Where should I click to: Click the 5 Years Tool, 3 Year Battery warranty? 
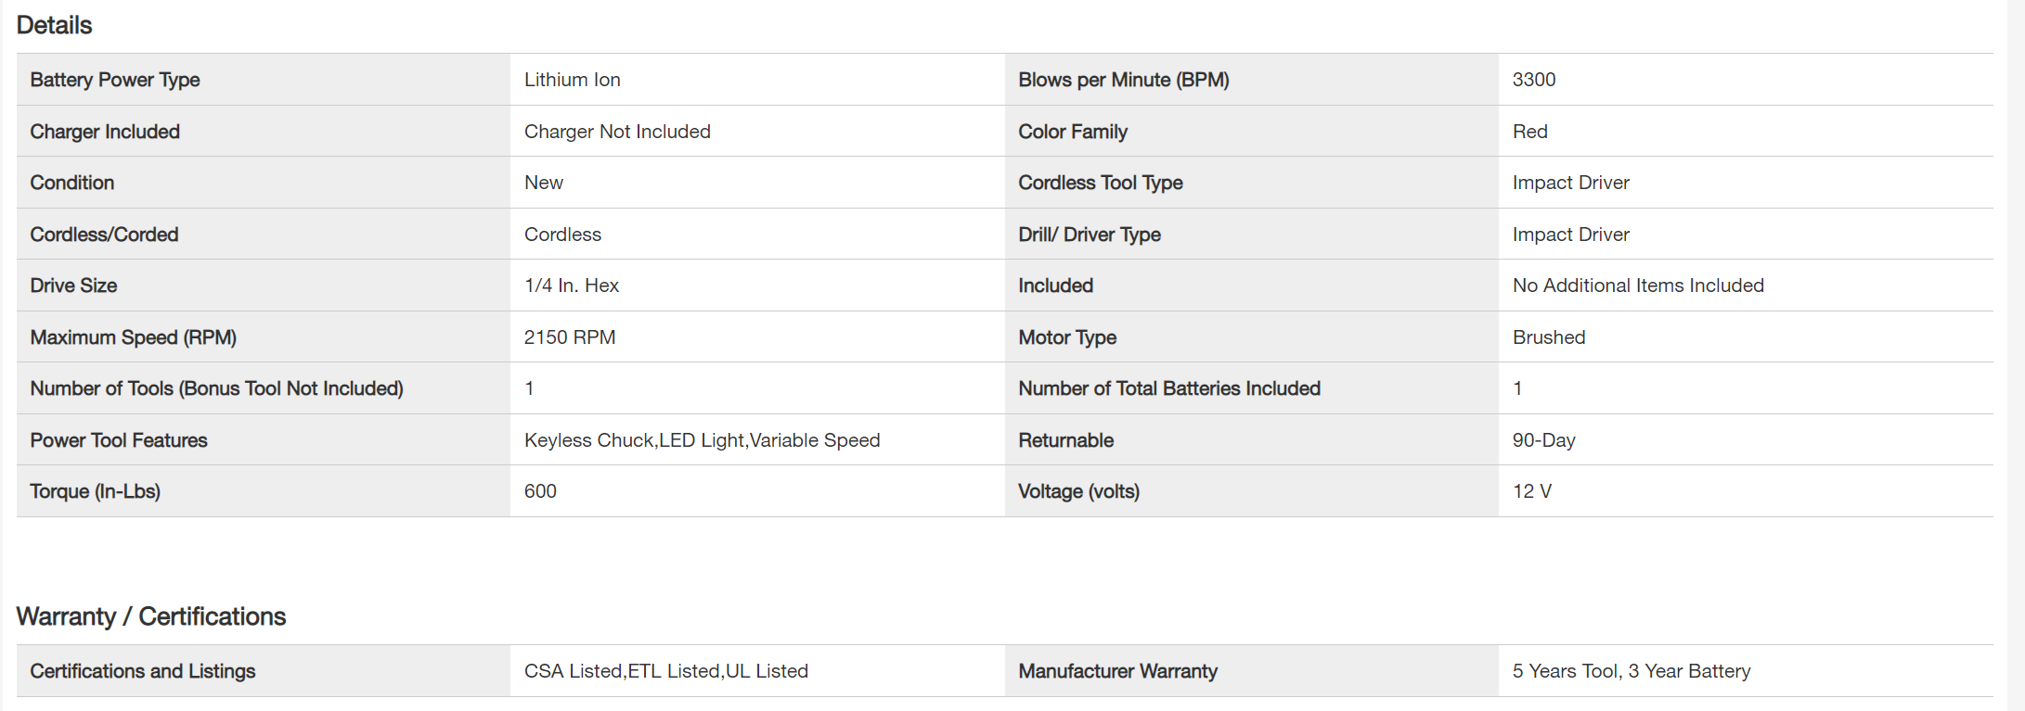pos(1631,671)
